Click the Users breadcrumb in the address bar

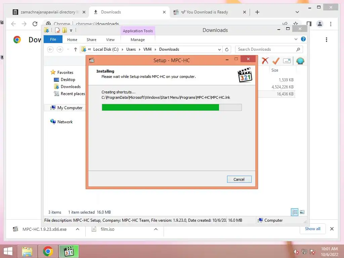[x=131, y=49]
